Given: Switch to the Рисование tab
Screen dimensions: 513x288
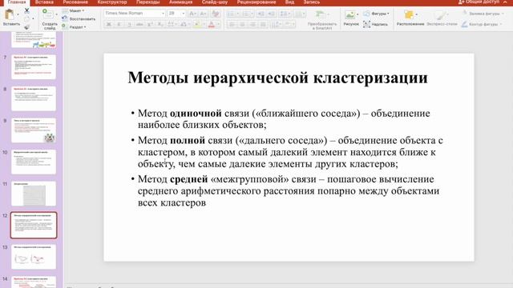Looking at the screenshot, I should click(x=75, y=2).
